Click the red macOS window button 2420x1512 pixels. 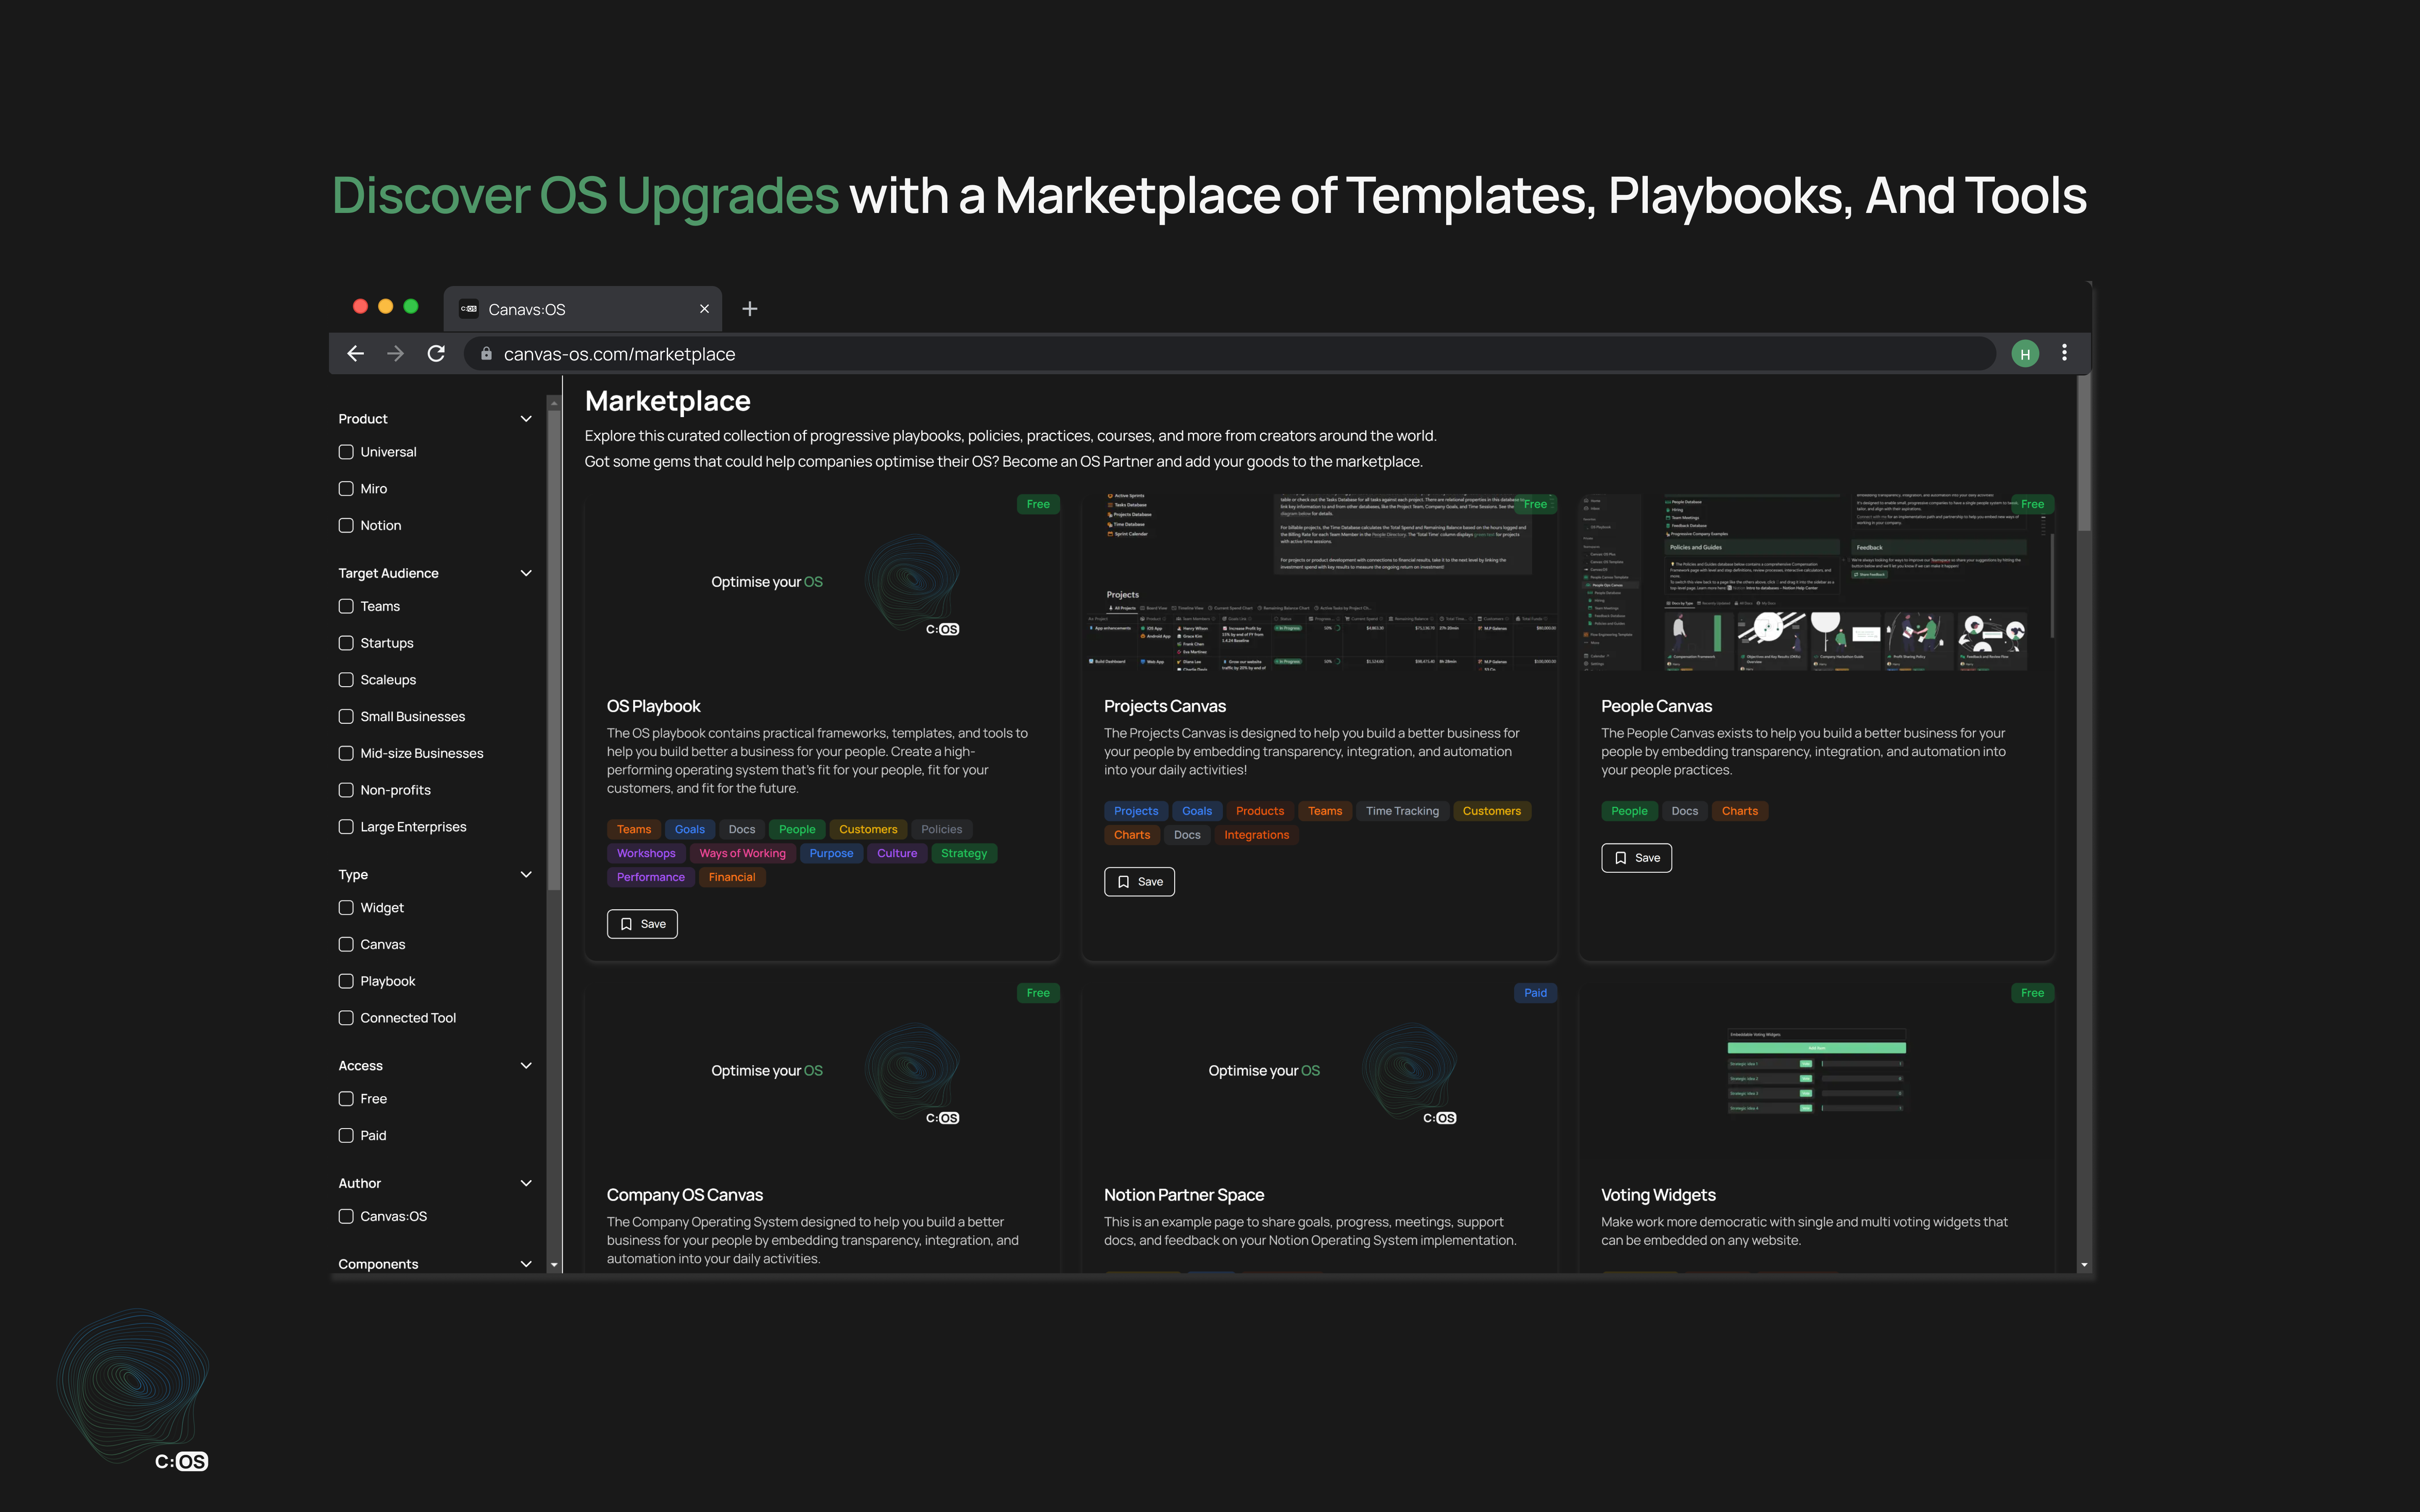coord(360,307)
